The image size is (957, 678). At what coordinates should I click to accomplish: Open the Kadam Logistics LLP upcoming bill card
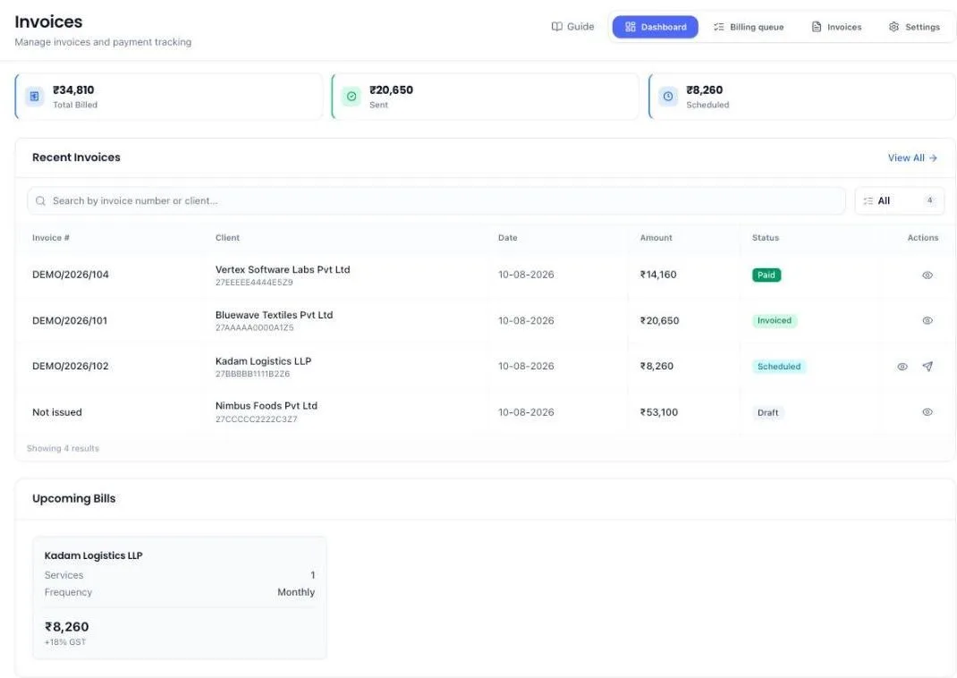click(x=180, y=598)
